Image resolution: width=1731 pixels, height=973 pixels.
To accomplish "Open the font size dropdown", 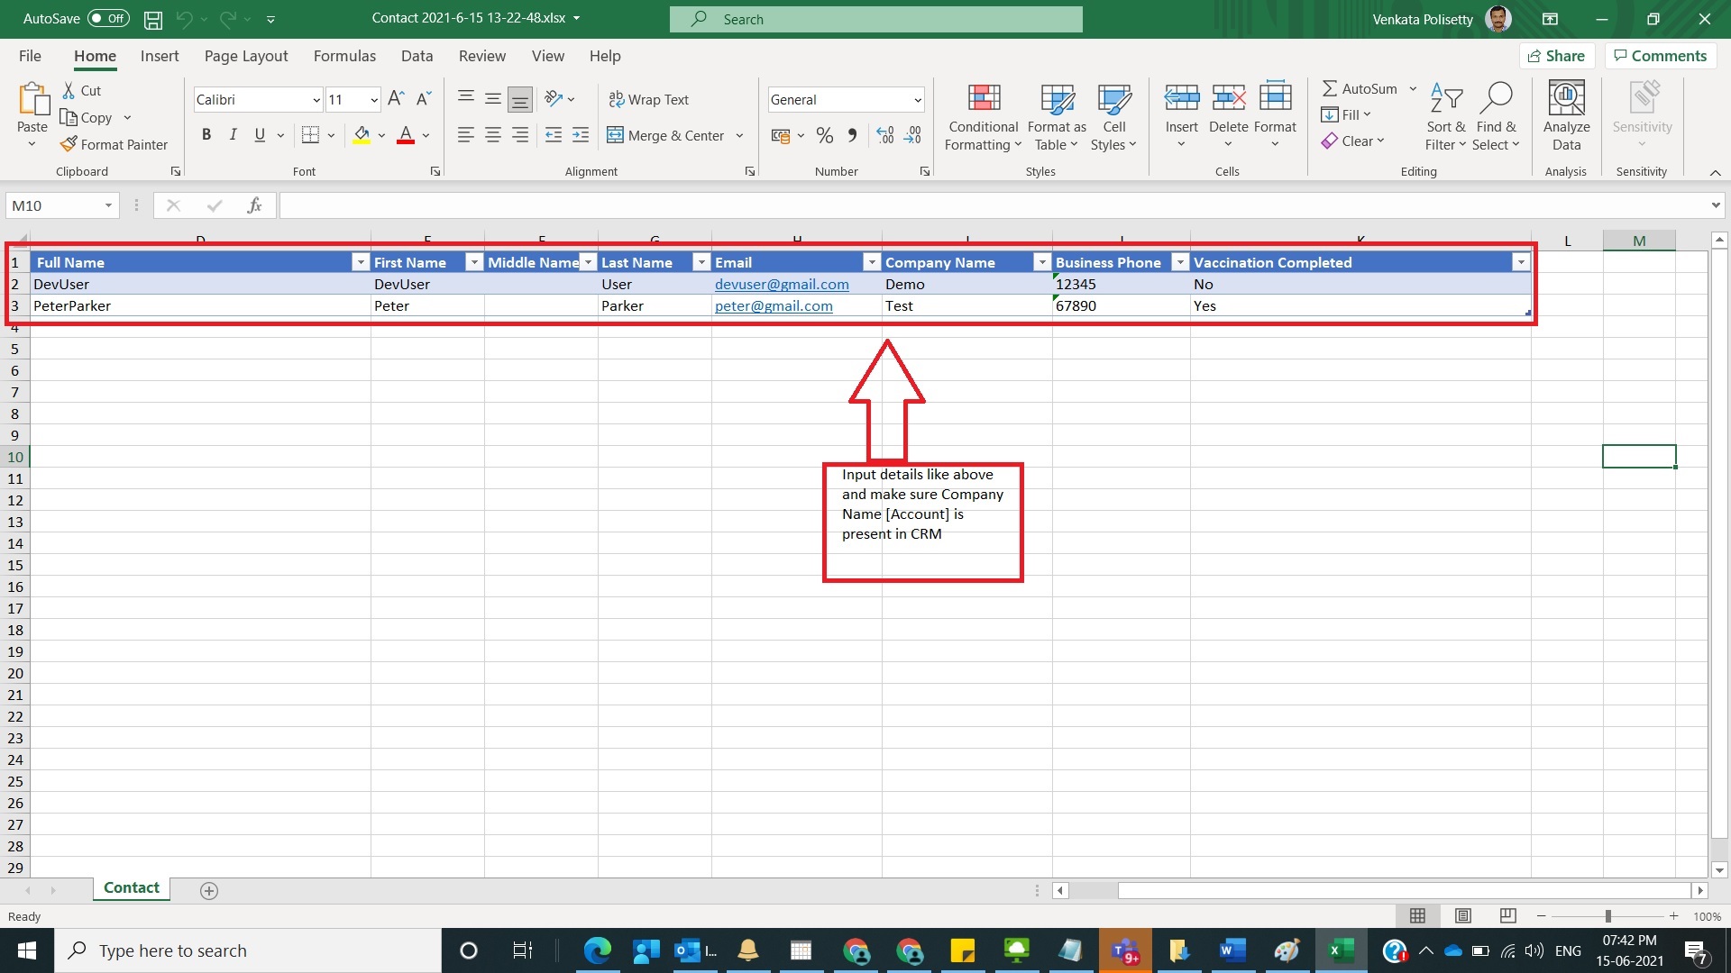I will (x=373, y=99).
